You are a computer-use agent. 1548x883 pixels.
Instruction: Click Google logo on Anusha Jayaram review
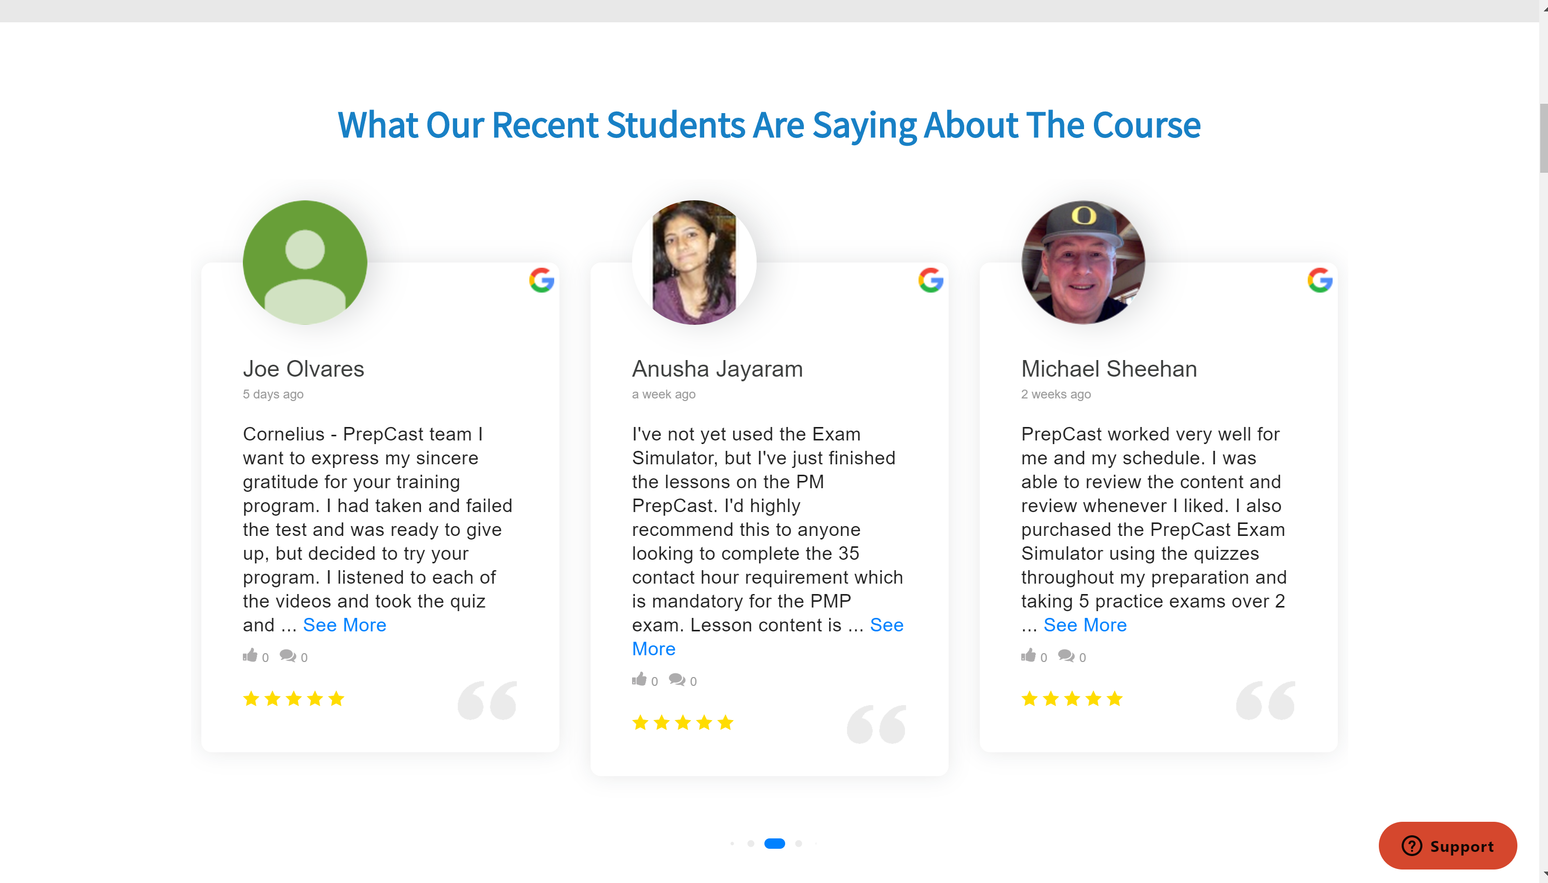930,280
